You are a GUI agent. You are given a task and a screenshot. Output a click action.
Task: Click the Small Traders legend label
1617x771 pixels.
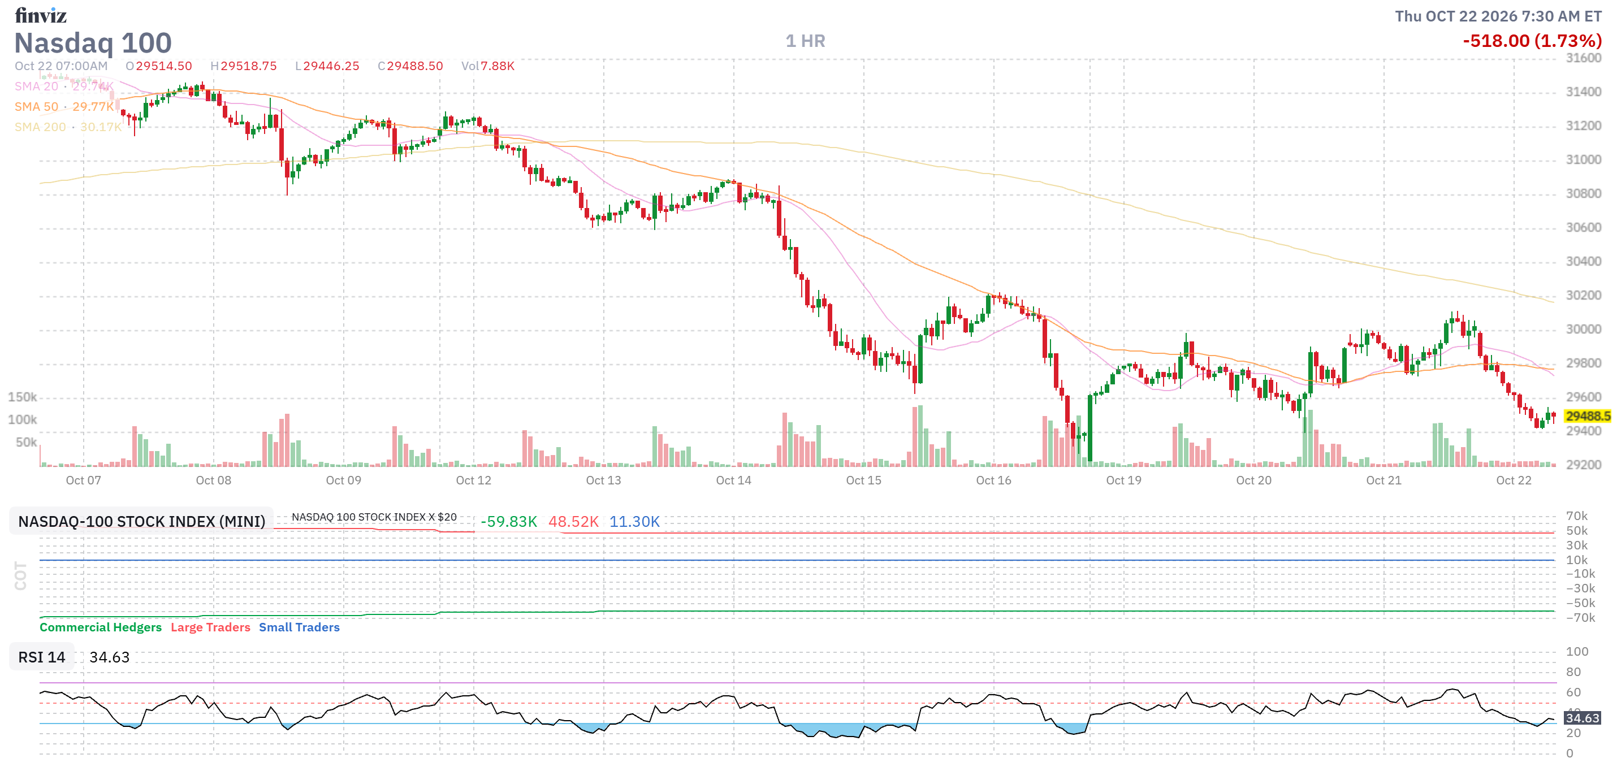(299, 627)
